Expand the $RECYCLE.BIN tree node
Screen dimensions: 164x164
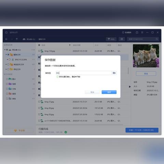pos(8,59)
